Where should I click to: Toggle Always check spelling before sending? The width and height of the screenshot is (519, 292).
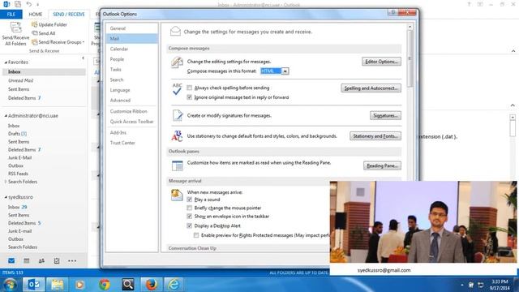click(189, 88)
